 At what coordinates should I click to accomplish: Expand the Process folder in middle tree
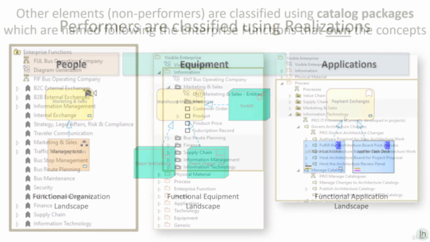[159, 182]
